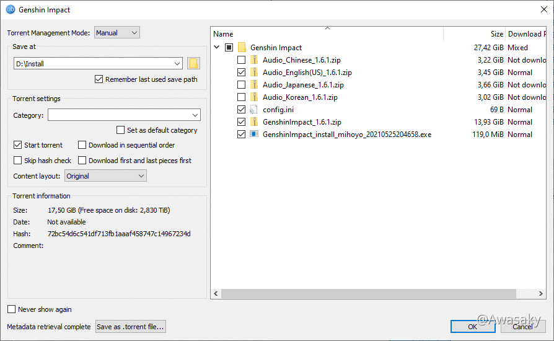
Task: Click the qBittorrent icon in the title bar
Action: click(11, 9)
